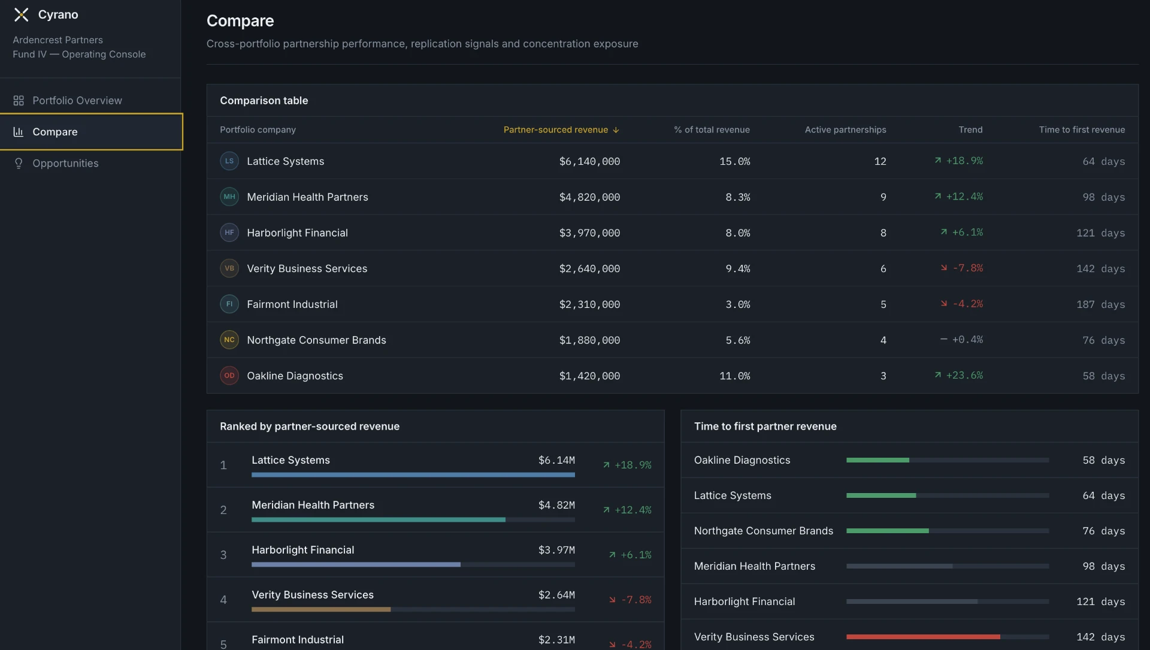Click Oakline Diagnostics time-to-revenue bar

click(948, 460)
